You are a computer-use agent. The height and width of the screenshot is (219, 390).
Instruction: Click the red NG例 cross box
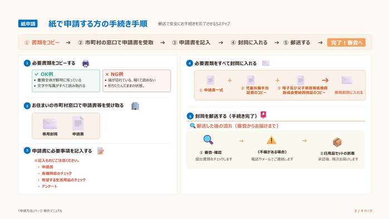(x=136, y=81)
